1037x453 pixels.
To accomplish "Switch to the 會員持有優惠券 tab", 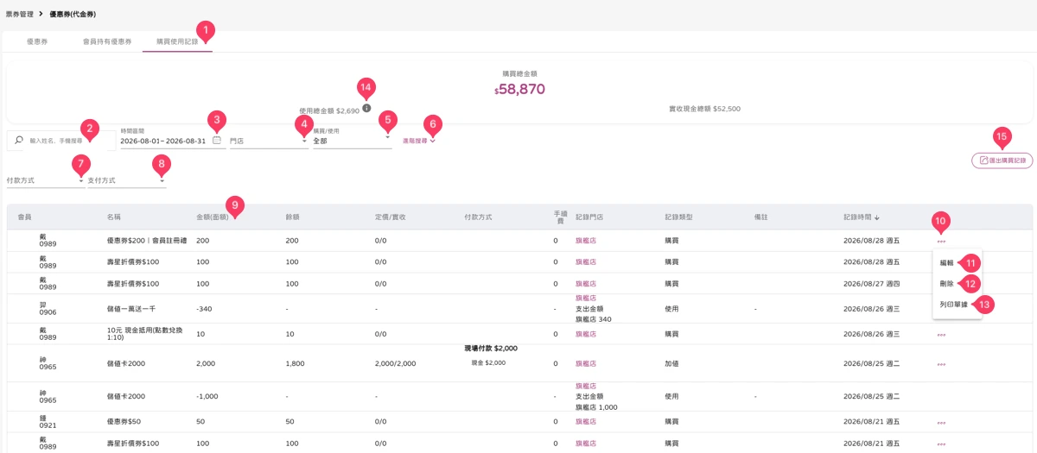I will tap(107, 41).
